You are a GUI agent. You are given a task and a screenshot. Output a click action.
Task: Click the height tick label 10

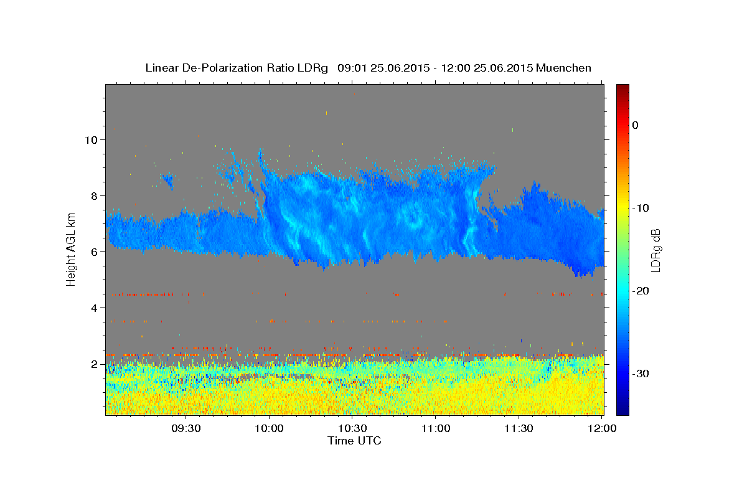tap(93, 139)
